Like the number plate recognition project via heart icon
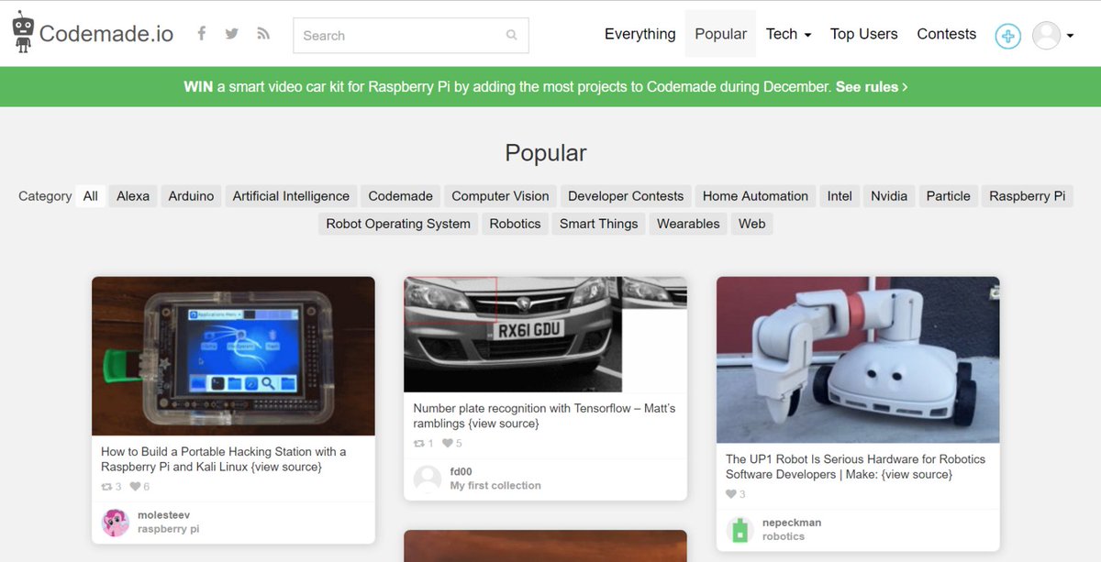This screenshot has height=562, width=1101. 447,443
